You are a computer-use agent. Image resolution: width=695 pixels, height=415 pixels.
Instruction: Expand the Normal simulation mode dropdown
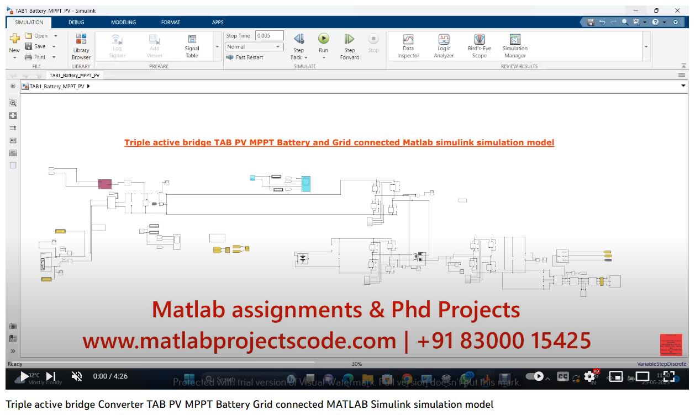[278, 47]
